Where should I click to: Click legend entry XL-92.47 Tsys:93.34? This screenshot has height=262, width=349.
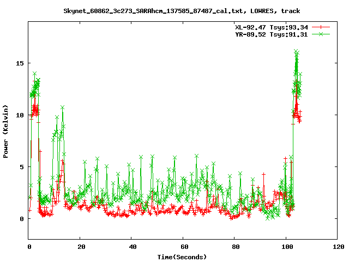[x=272, y=27]
